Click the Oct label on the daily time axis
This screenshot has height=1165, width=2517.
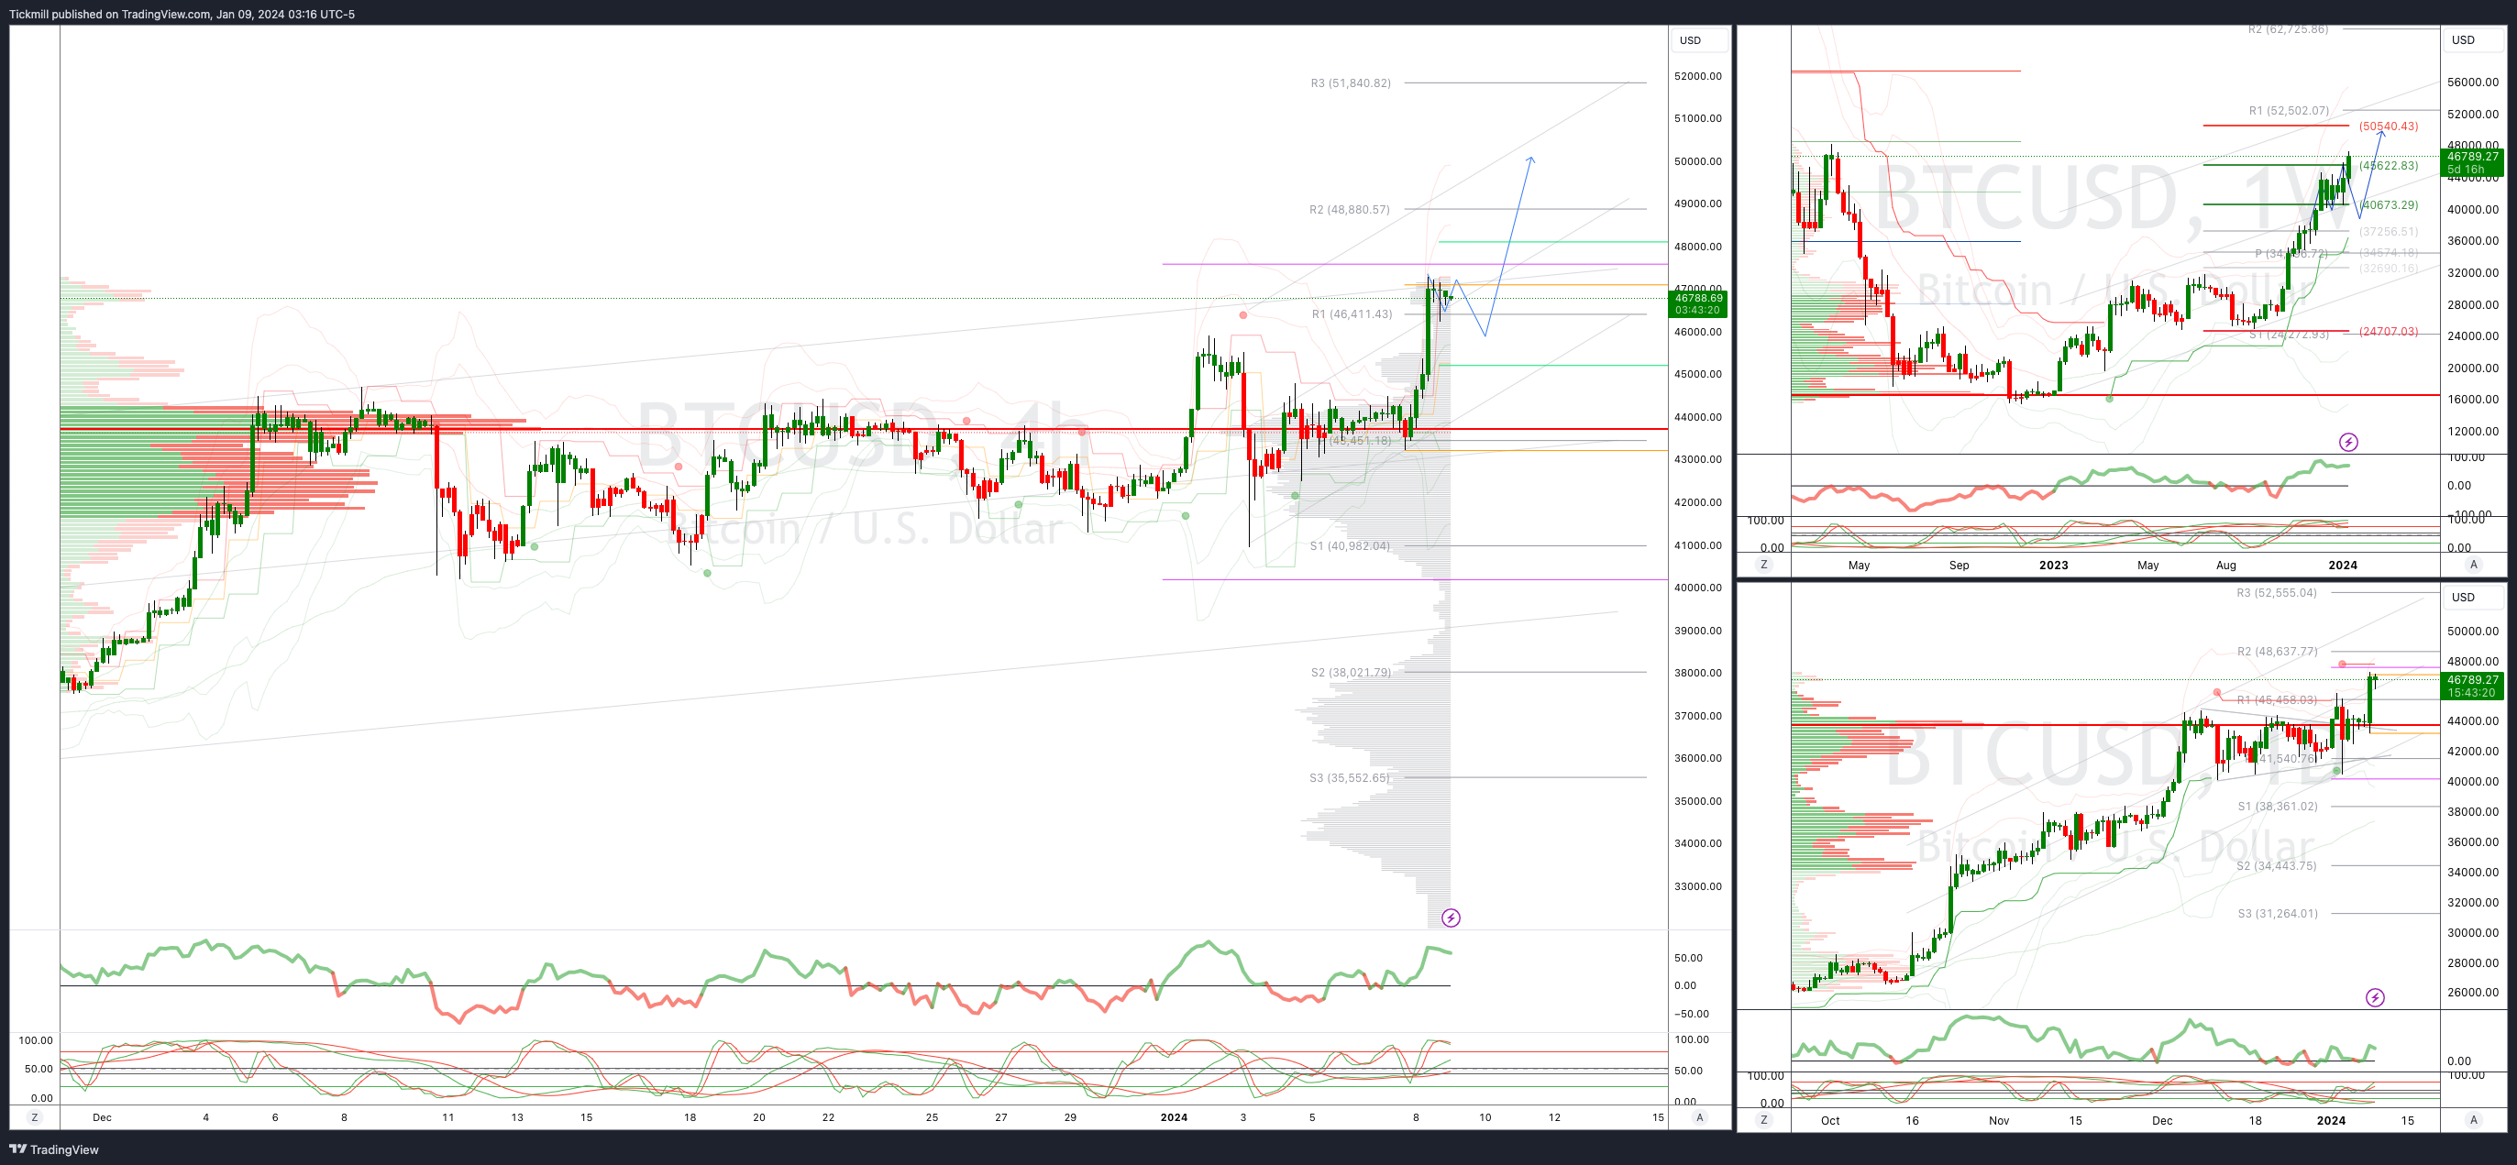click(1829, 1120)
